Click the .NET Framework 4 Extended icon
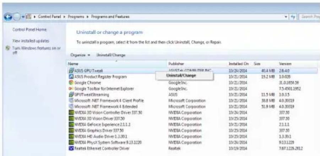 click(x=71, y=106)
